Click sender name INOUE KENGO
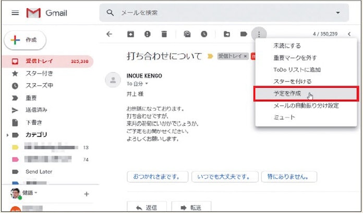Image resolution: width=363 pixels, height=213 pixels. point(144,76)
